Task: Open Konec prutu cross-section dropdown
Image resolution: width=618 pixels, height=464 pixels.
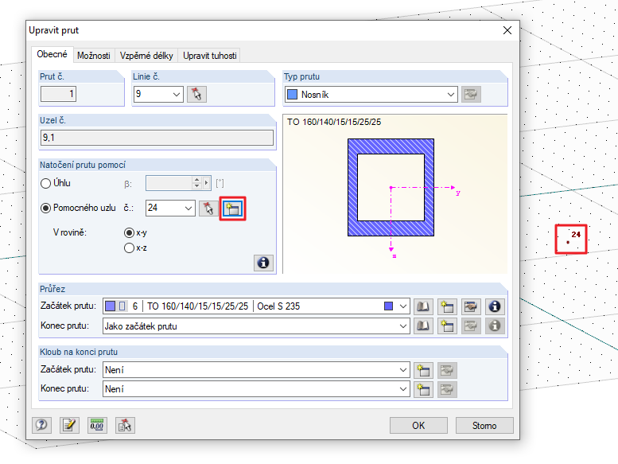Action: [x=402, y=326]
